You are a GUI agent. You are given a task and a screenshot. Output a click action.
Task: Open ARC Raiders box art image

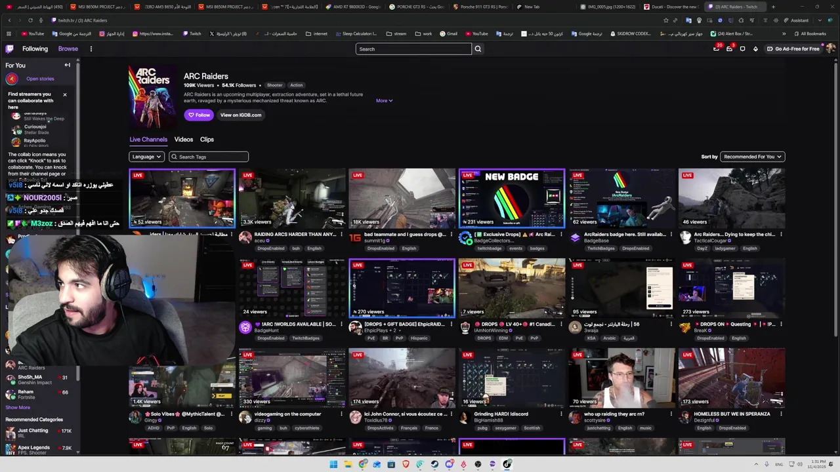152,96
